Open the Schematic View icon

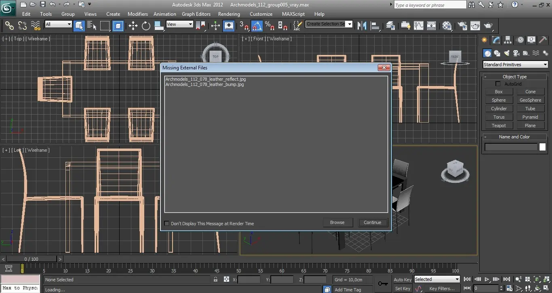432,25
